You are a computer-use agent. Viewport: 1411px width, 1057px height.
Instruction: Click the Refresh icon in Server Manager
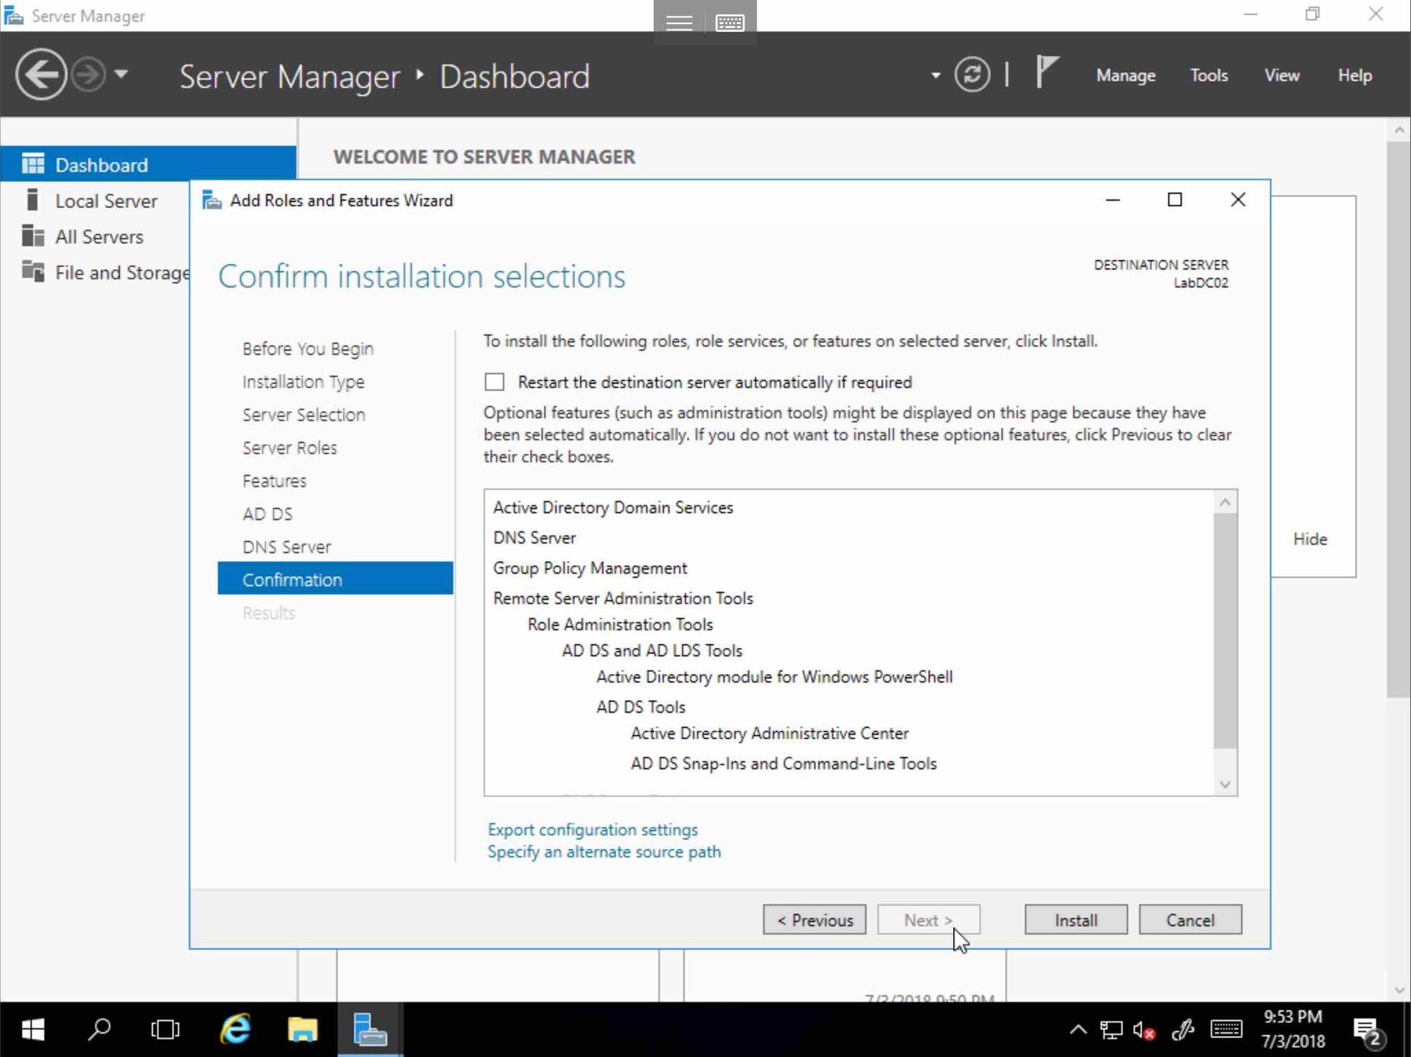pos(972,74)
